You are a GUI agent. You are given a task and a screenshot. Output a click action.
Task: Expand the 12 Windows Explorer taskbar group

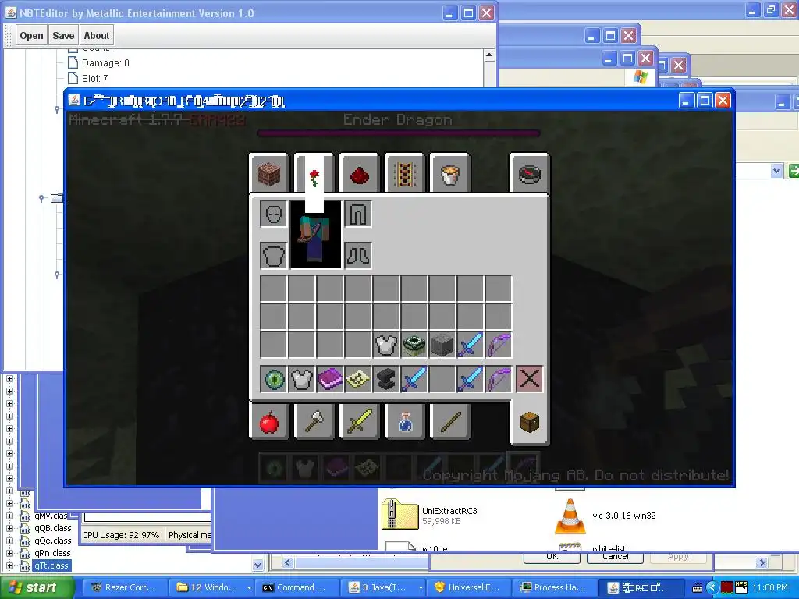point(211,587)
